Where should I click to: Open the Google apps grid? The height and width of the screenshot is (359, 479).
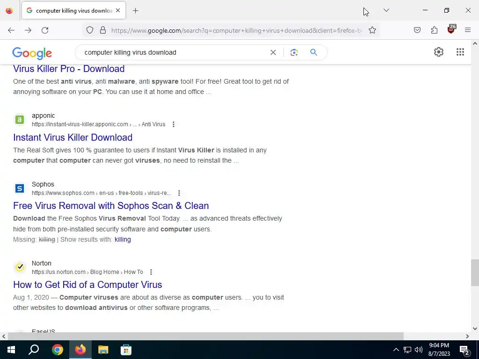point(460,52)
